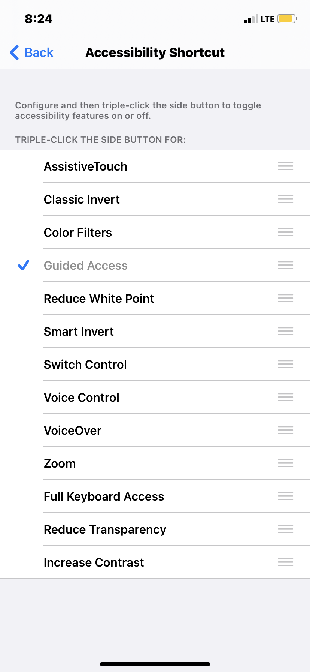Tap the reorder handle beside Smart Invert
The height and width of the screenshot is (672, 310).
[285, 331]
